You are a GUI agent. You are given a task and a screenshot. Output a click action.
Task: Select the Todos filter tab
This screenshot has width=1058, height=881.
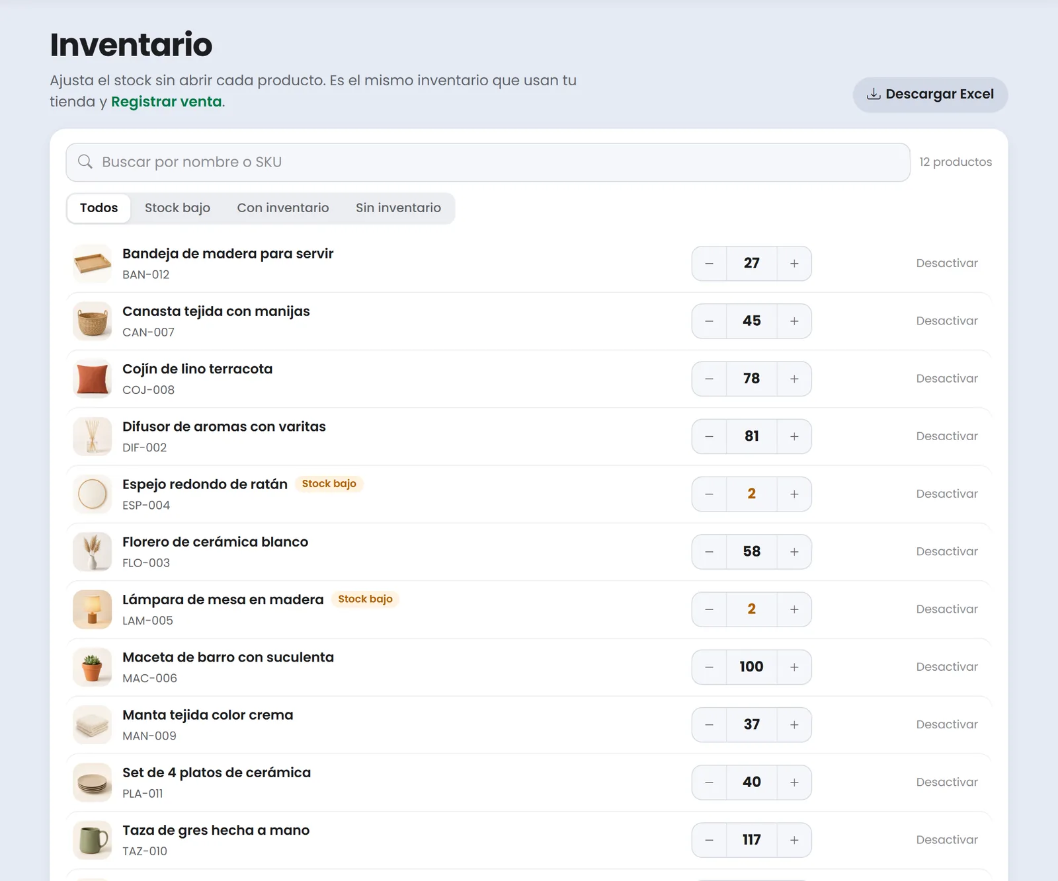[99, 208]
